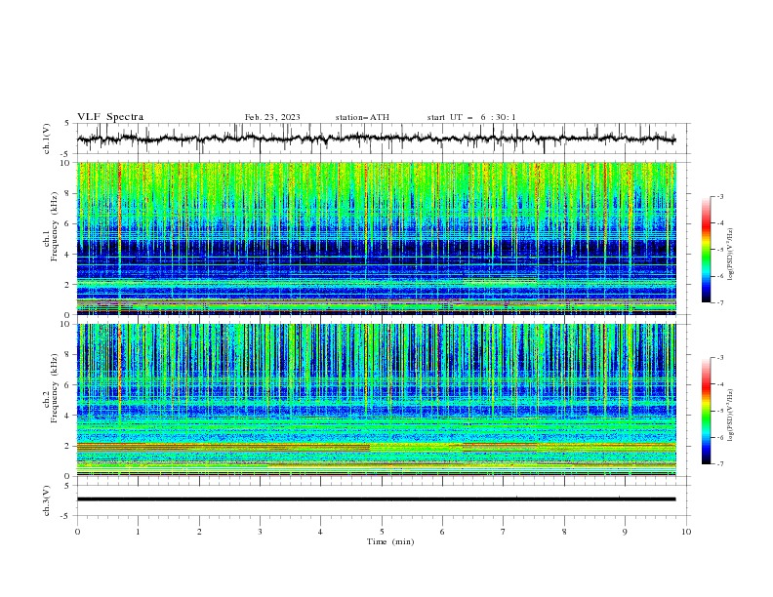Click the 'station=ATH' label
This screenshot has width=773, height=597.
coord(362,117)
